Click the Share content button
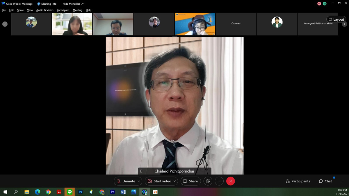Viewport: 349px width, 196px height. coord(190,181)
